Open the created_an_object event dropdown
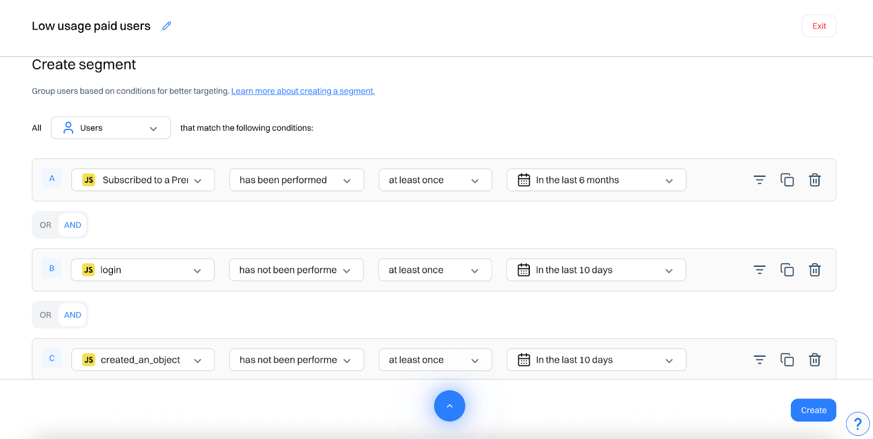Screen dimensions: 873x439 [143, 360]
